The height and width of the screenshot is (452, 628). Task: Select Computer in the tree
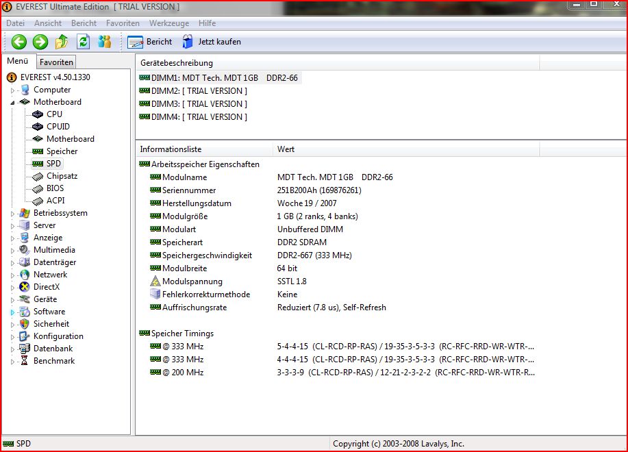[x=52, y=90]
